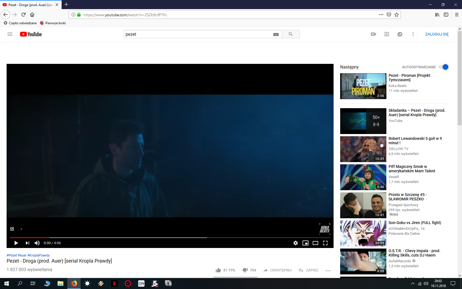Image resolution: width=462 pixels, height=289 pixels.
Task: Open the YouTube guide hamburger menu
Action: 10,34
